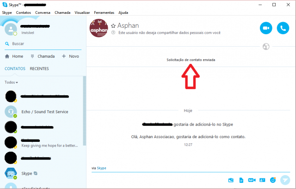
Task: Open the Chamada dial pad
Action: [43, 56]
